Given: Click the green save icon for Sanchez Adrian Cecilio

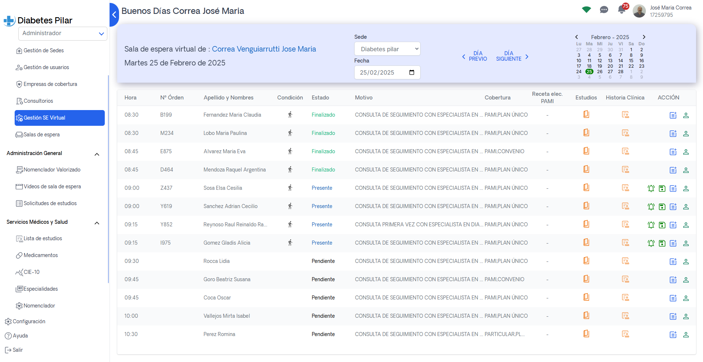Looking at the screenshot, I should pos(662,207).
